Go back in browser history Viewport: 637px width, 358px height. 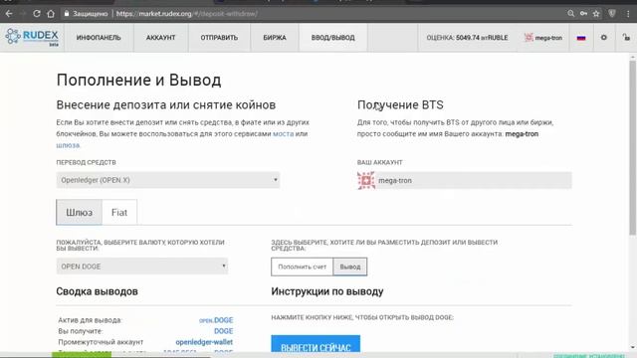tap(9, 13)
